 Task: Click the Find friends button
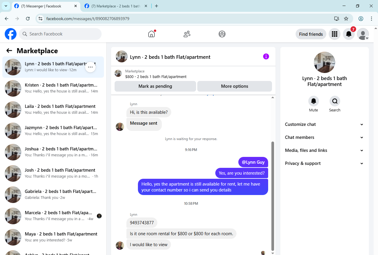(x=311, y=34)
